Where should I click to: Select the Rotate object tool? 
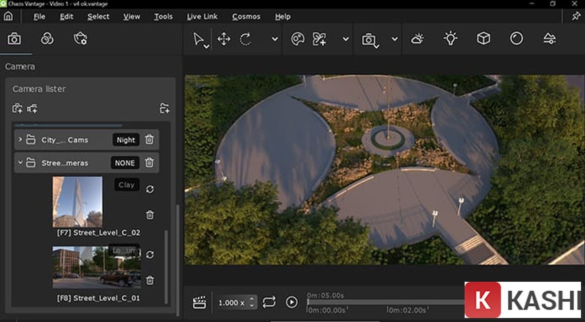246,39
